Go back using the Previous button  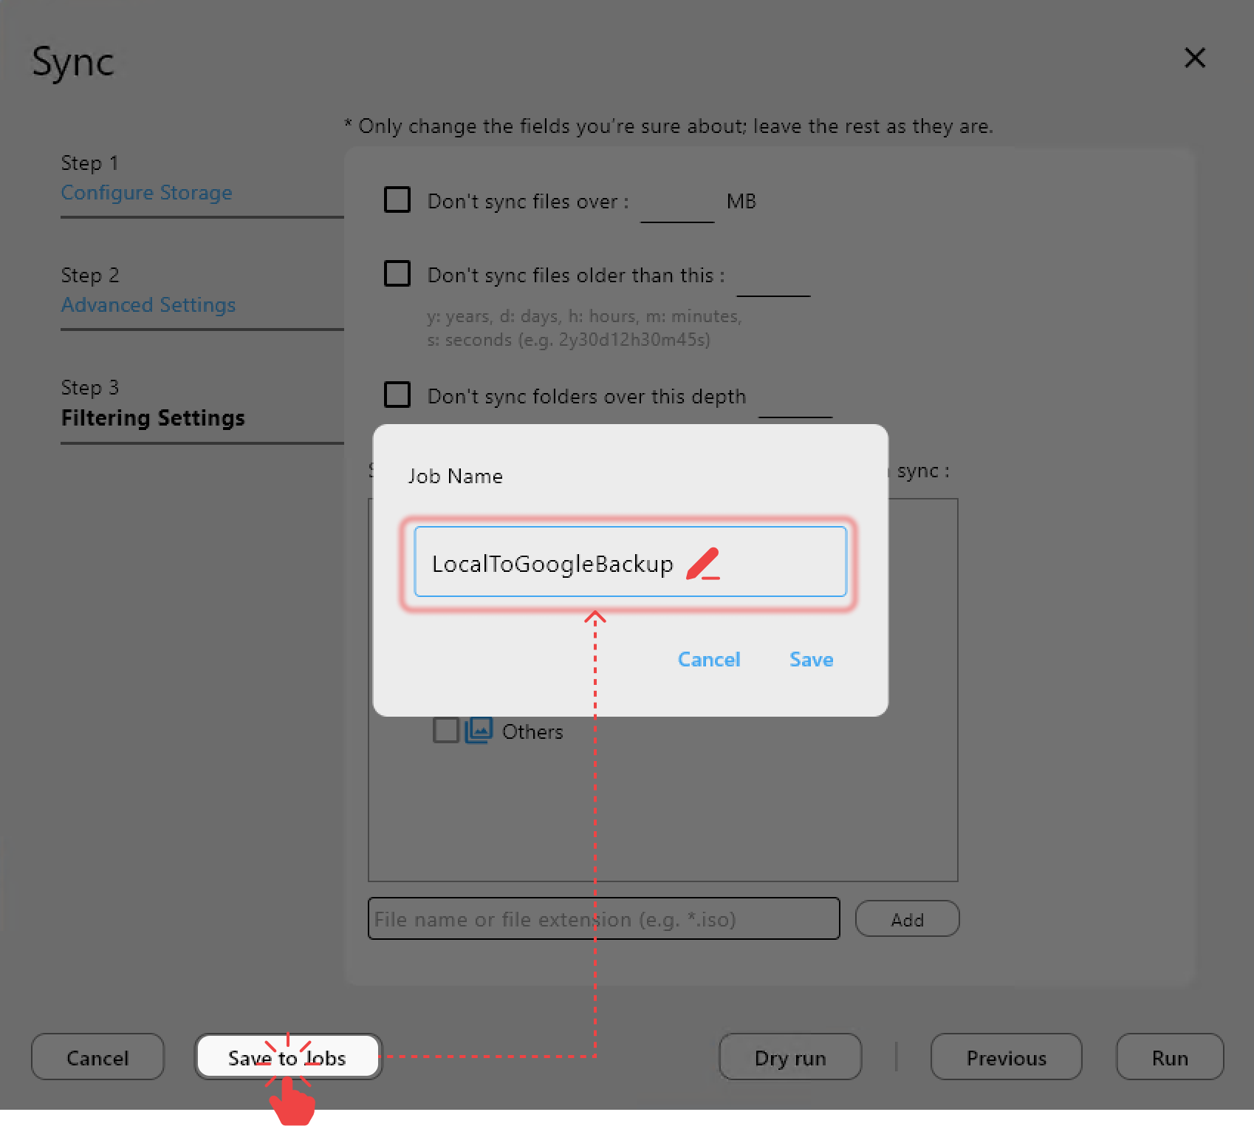click(1006, 1057)
